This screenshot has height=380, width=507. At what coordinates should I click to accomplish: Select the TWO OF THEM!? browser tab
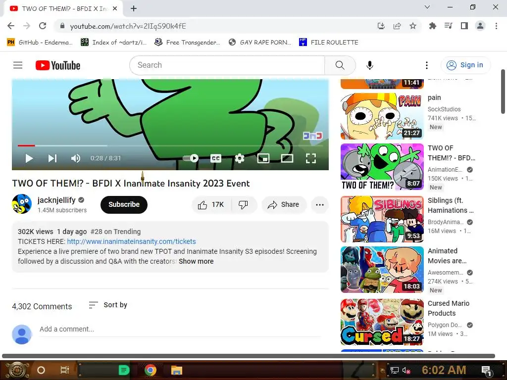point(64,9)
